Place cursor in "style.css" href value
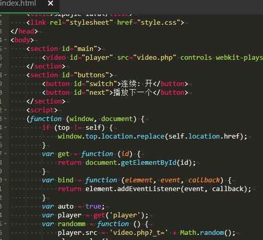263x240 pixels. pyautogui.click(x=159, y=23)
